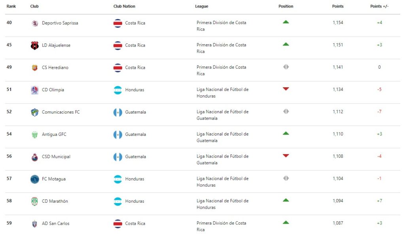Click the CS Herediano club crest

[x=35, y=68]
